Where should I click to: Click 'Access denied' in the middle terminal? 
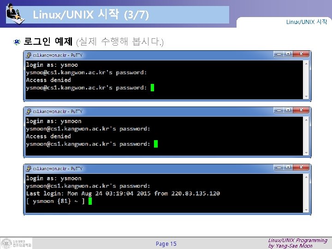[x=48, y=136]
